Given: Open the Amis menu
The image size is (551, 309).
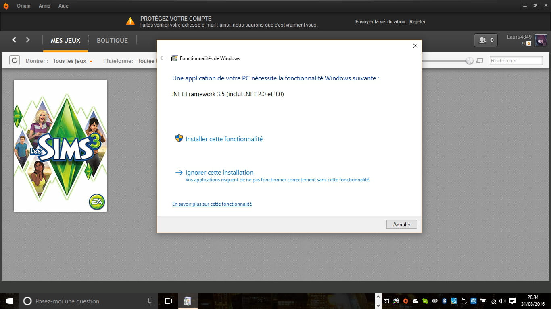Looking at the screenshot, I should pyautogui.click(x=44, y=6).
